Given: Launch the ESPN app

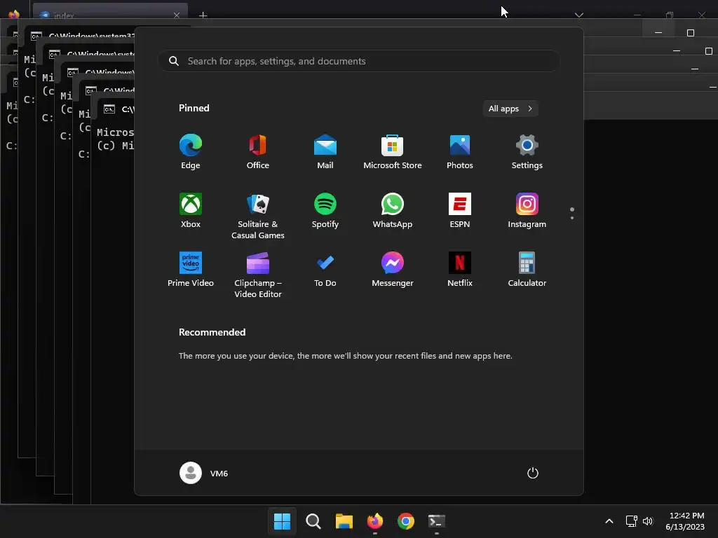Looking at the screenshot, I should pos(460,210).
